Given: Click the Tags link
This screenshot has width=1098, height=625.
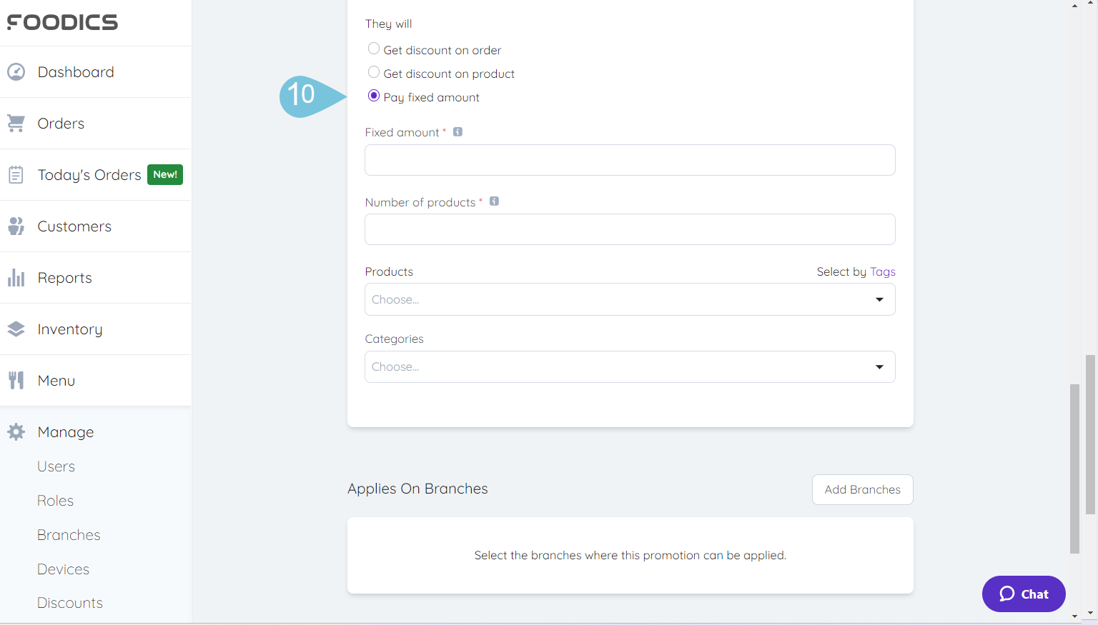Looking at the screenshot, I should pos(882,271).
